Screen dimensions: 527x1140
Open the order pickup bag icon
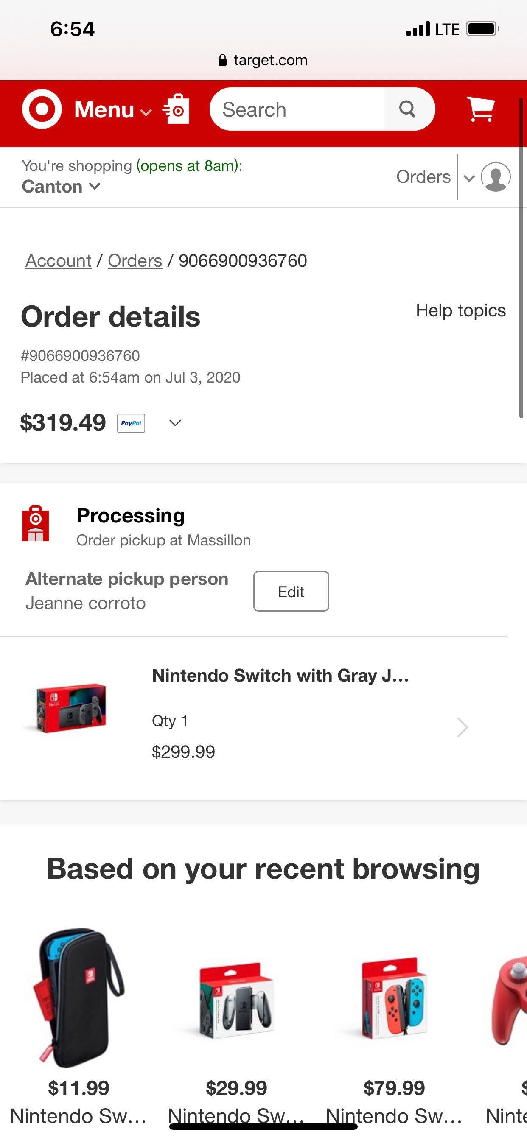tap(177, 109)
